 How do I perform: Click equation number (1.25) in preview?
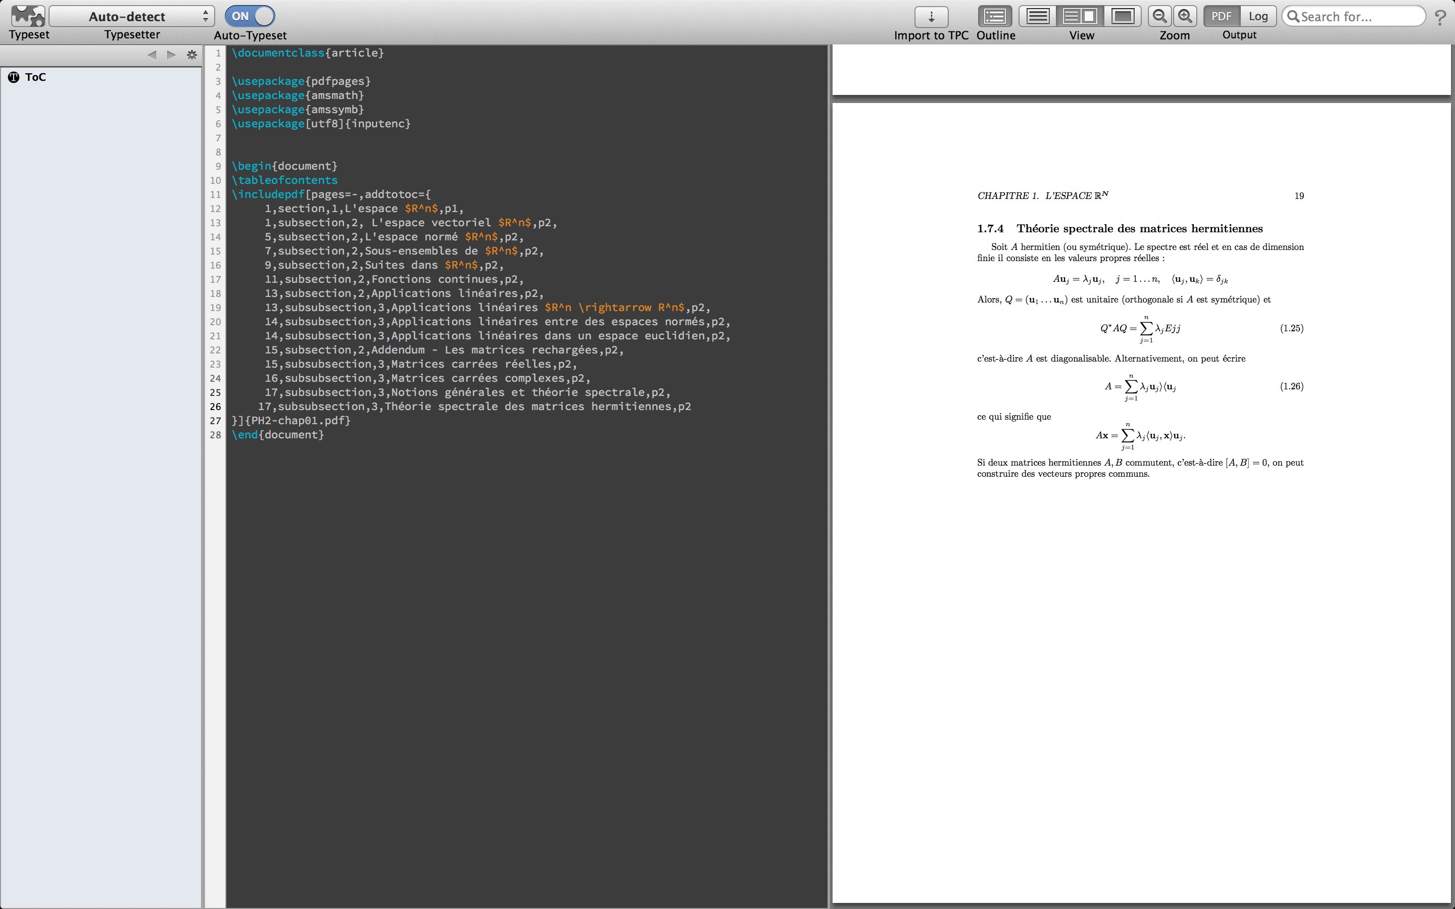coord(1291,328)
